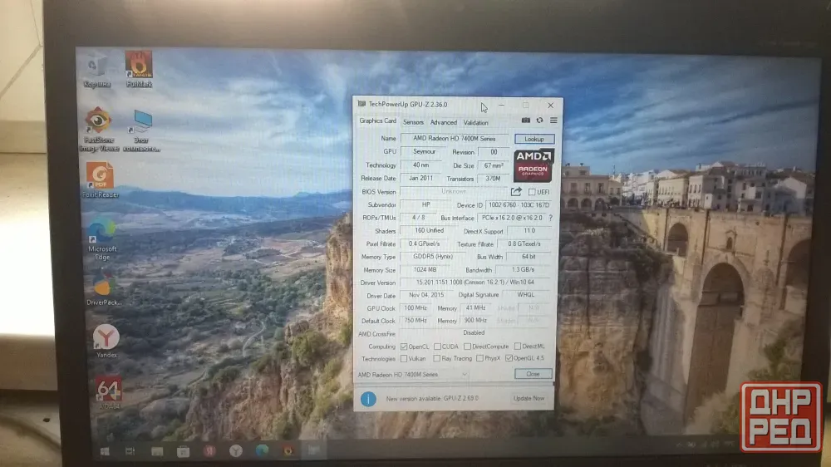Click the GPU-Z taskbar button

tap(314, 450)
